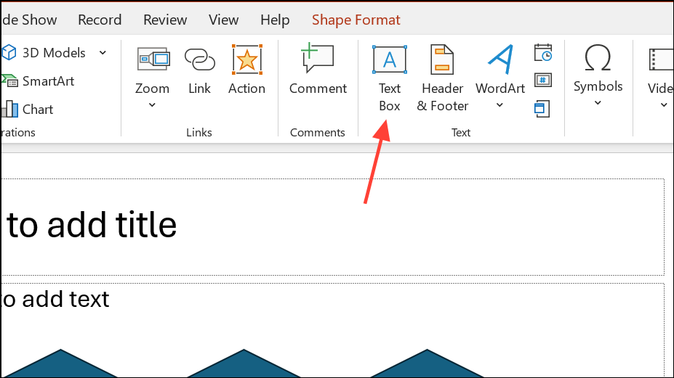Screen dimensions: 674x378
Task: Insert a 3D Models object
Action: coord(44,53)
